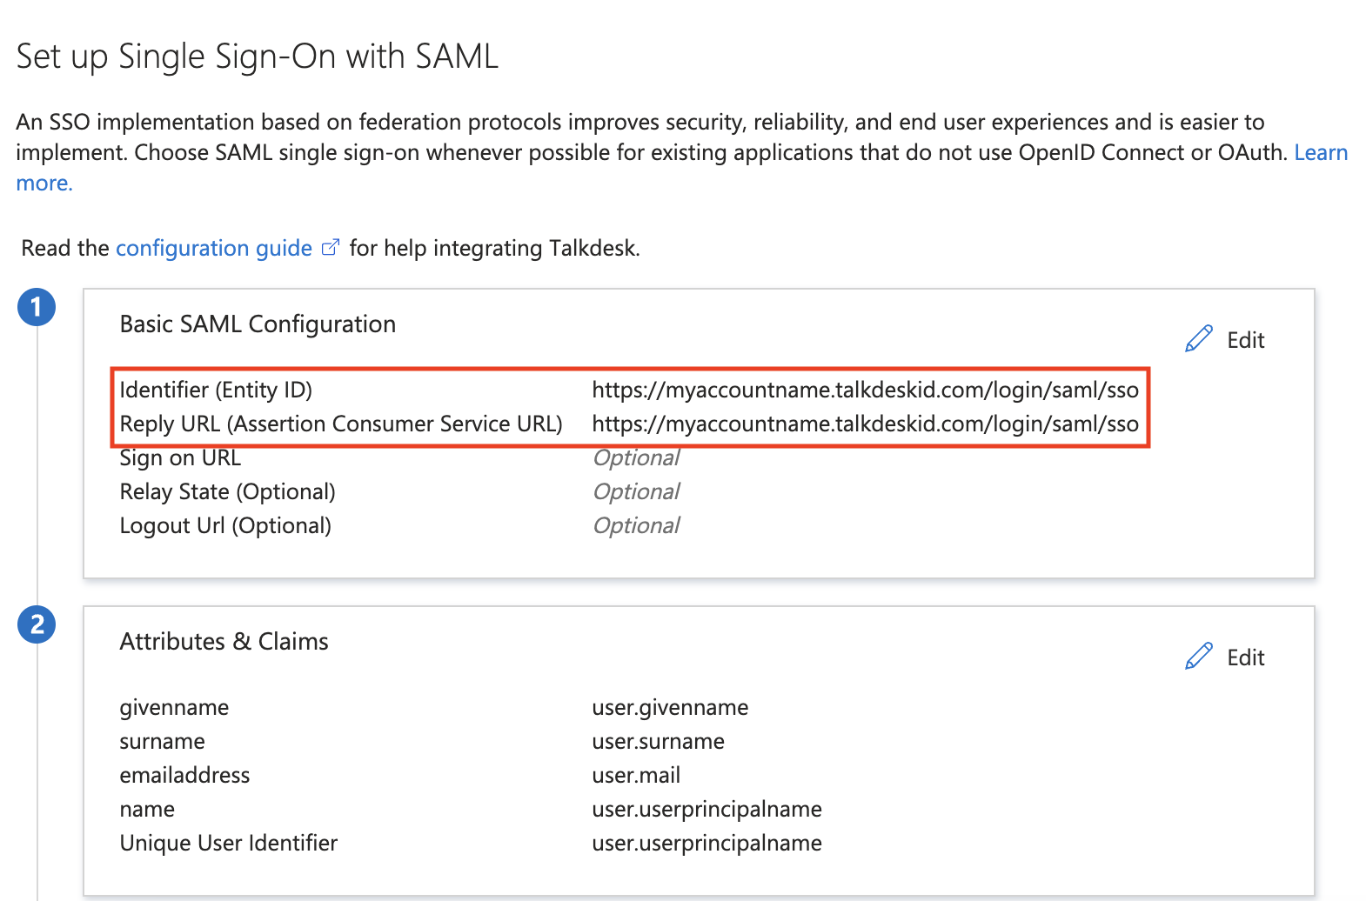1366x901 pixels.
Task: Click the external link icon beside configuration guide
Action: [x=331, y=248]
